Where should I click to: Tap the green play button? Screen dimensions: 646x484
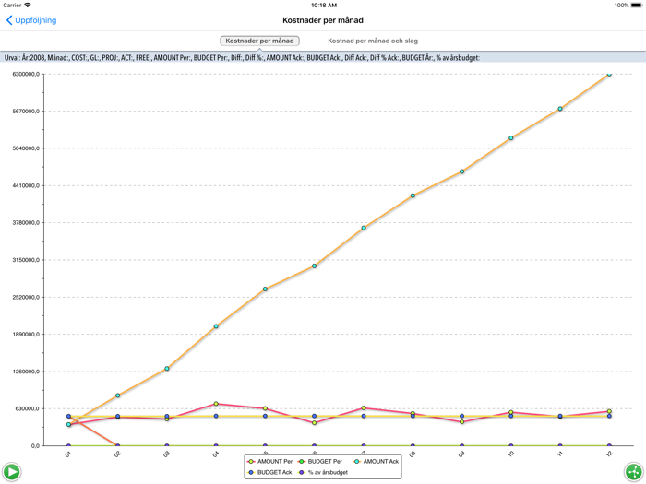[11, 472]
